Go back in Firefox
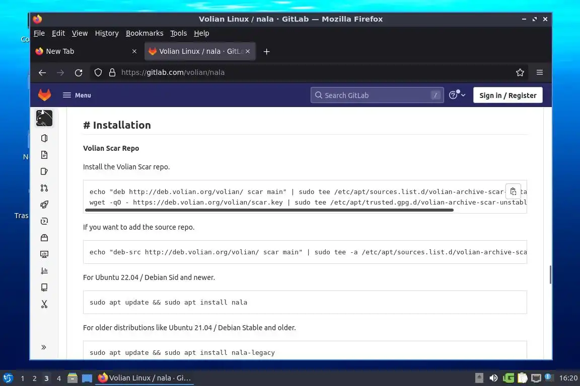 pos(42,73)
